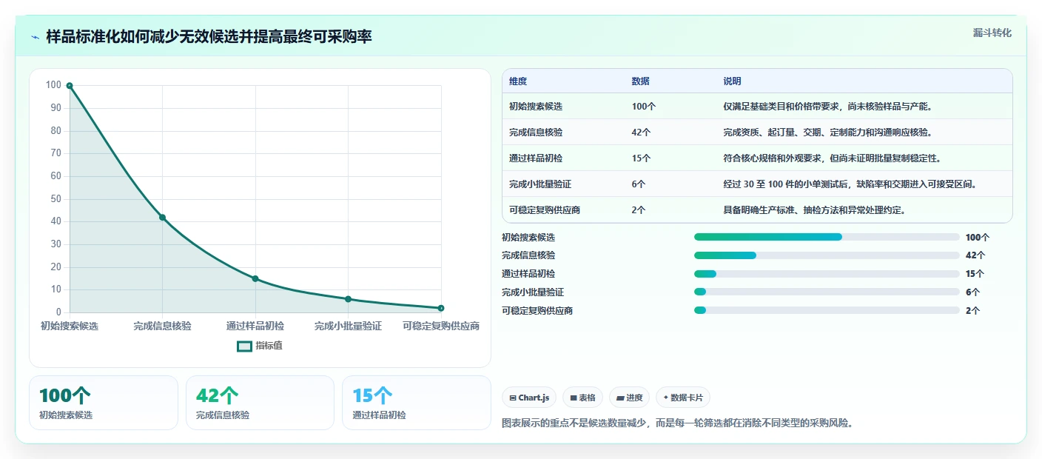
Task: Click the 数据卡片 chip
Action: pos(683,398)
